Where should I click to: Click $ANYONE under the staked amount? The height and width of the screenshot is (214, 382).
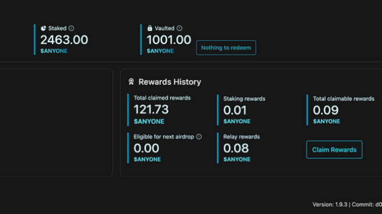coord(53,51)
